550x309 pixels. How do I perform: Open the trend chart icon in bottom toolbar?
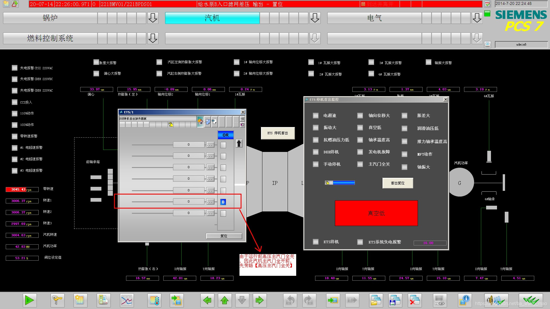(x=126, y=300)
